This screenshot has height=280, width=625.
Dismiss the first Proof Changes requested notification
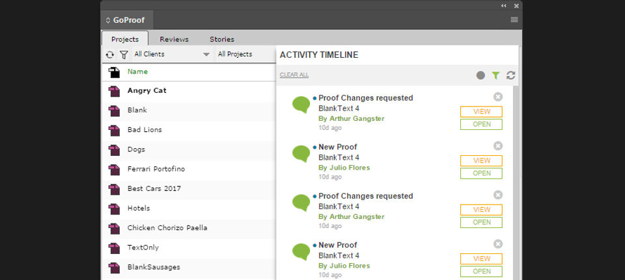coord(498,97)
